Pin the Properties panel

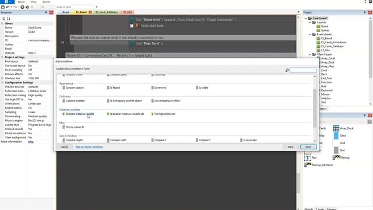coord(46,12)
